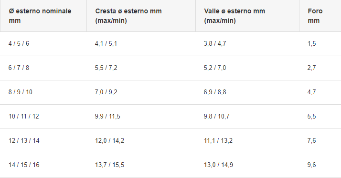
Task: Select the '14 / 15 / 16' row cell
Action: tap(24, 165)
